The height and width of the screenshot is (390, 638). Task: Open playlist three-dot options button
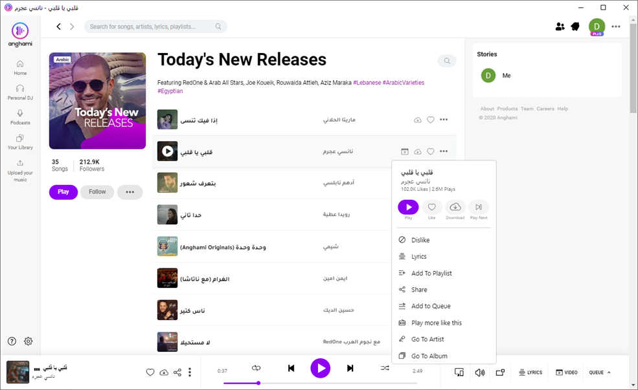pyautogui.click(x=130, y=192)
